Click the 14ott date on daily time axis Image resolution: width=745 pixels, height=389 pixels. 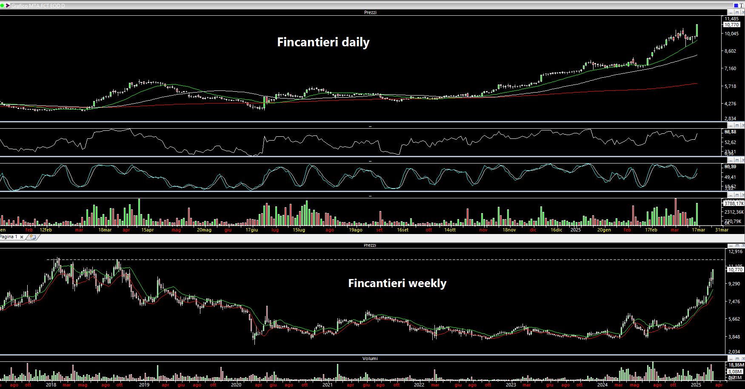pos(450,230)
